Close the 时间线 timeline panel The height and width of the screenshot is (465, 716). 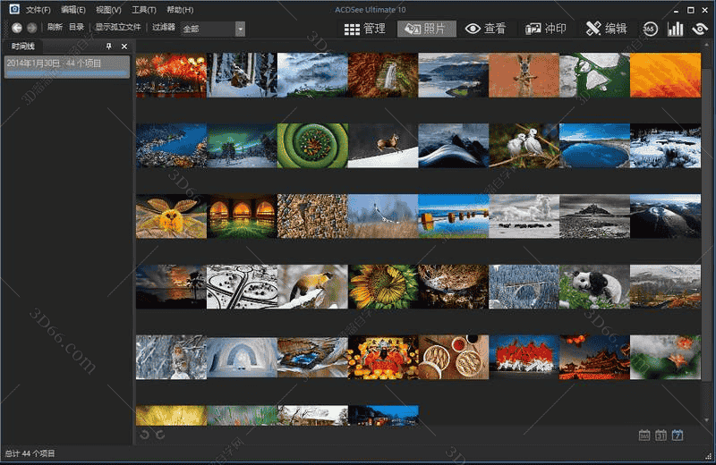click(x=124, y=46)
